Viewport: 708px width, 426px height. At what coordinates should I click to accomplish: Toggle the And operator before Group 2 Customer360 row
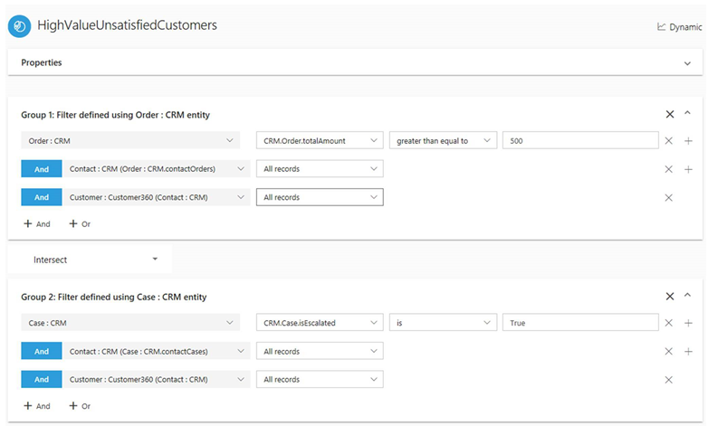tap(42, 379)
